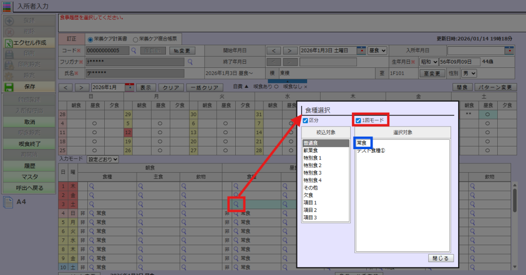This screenshot has height=275, width=526.
Task: Open calendar picker for 開始年月日 date
Action: tap(361, 50)
